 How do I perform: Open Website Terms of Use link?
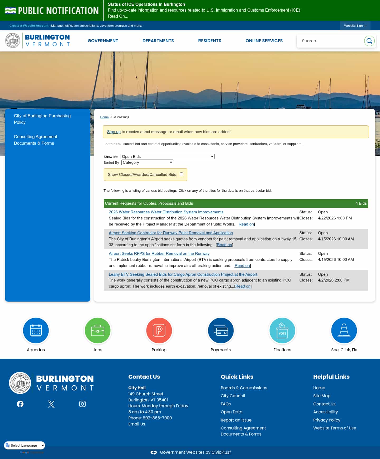coord(335,428)
